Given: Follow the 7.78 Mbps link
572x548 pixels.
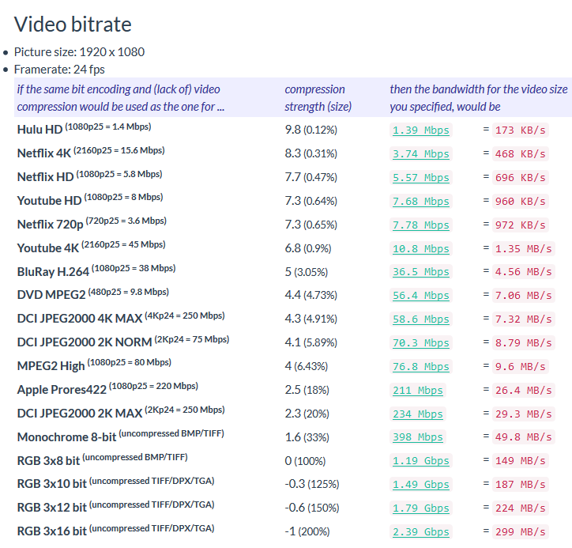Looking at the screenshot, I should point(420,225).
